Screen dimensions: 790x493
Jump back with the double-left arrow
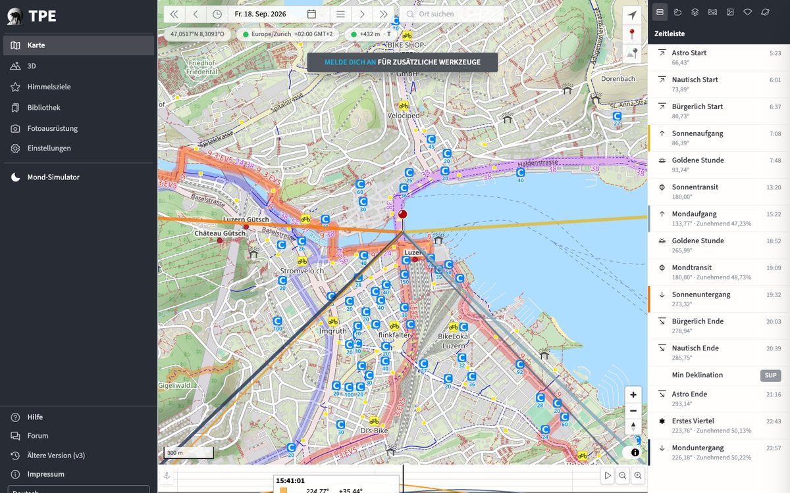174,14
